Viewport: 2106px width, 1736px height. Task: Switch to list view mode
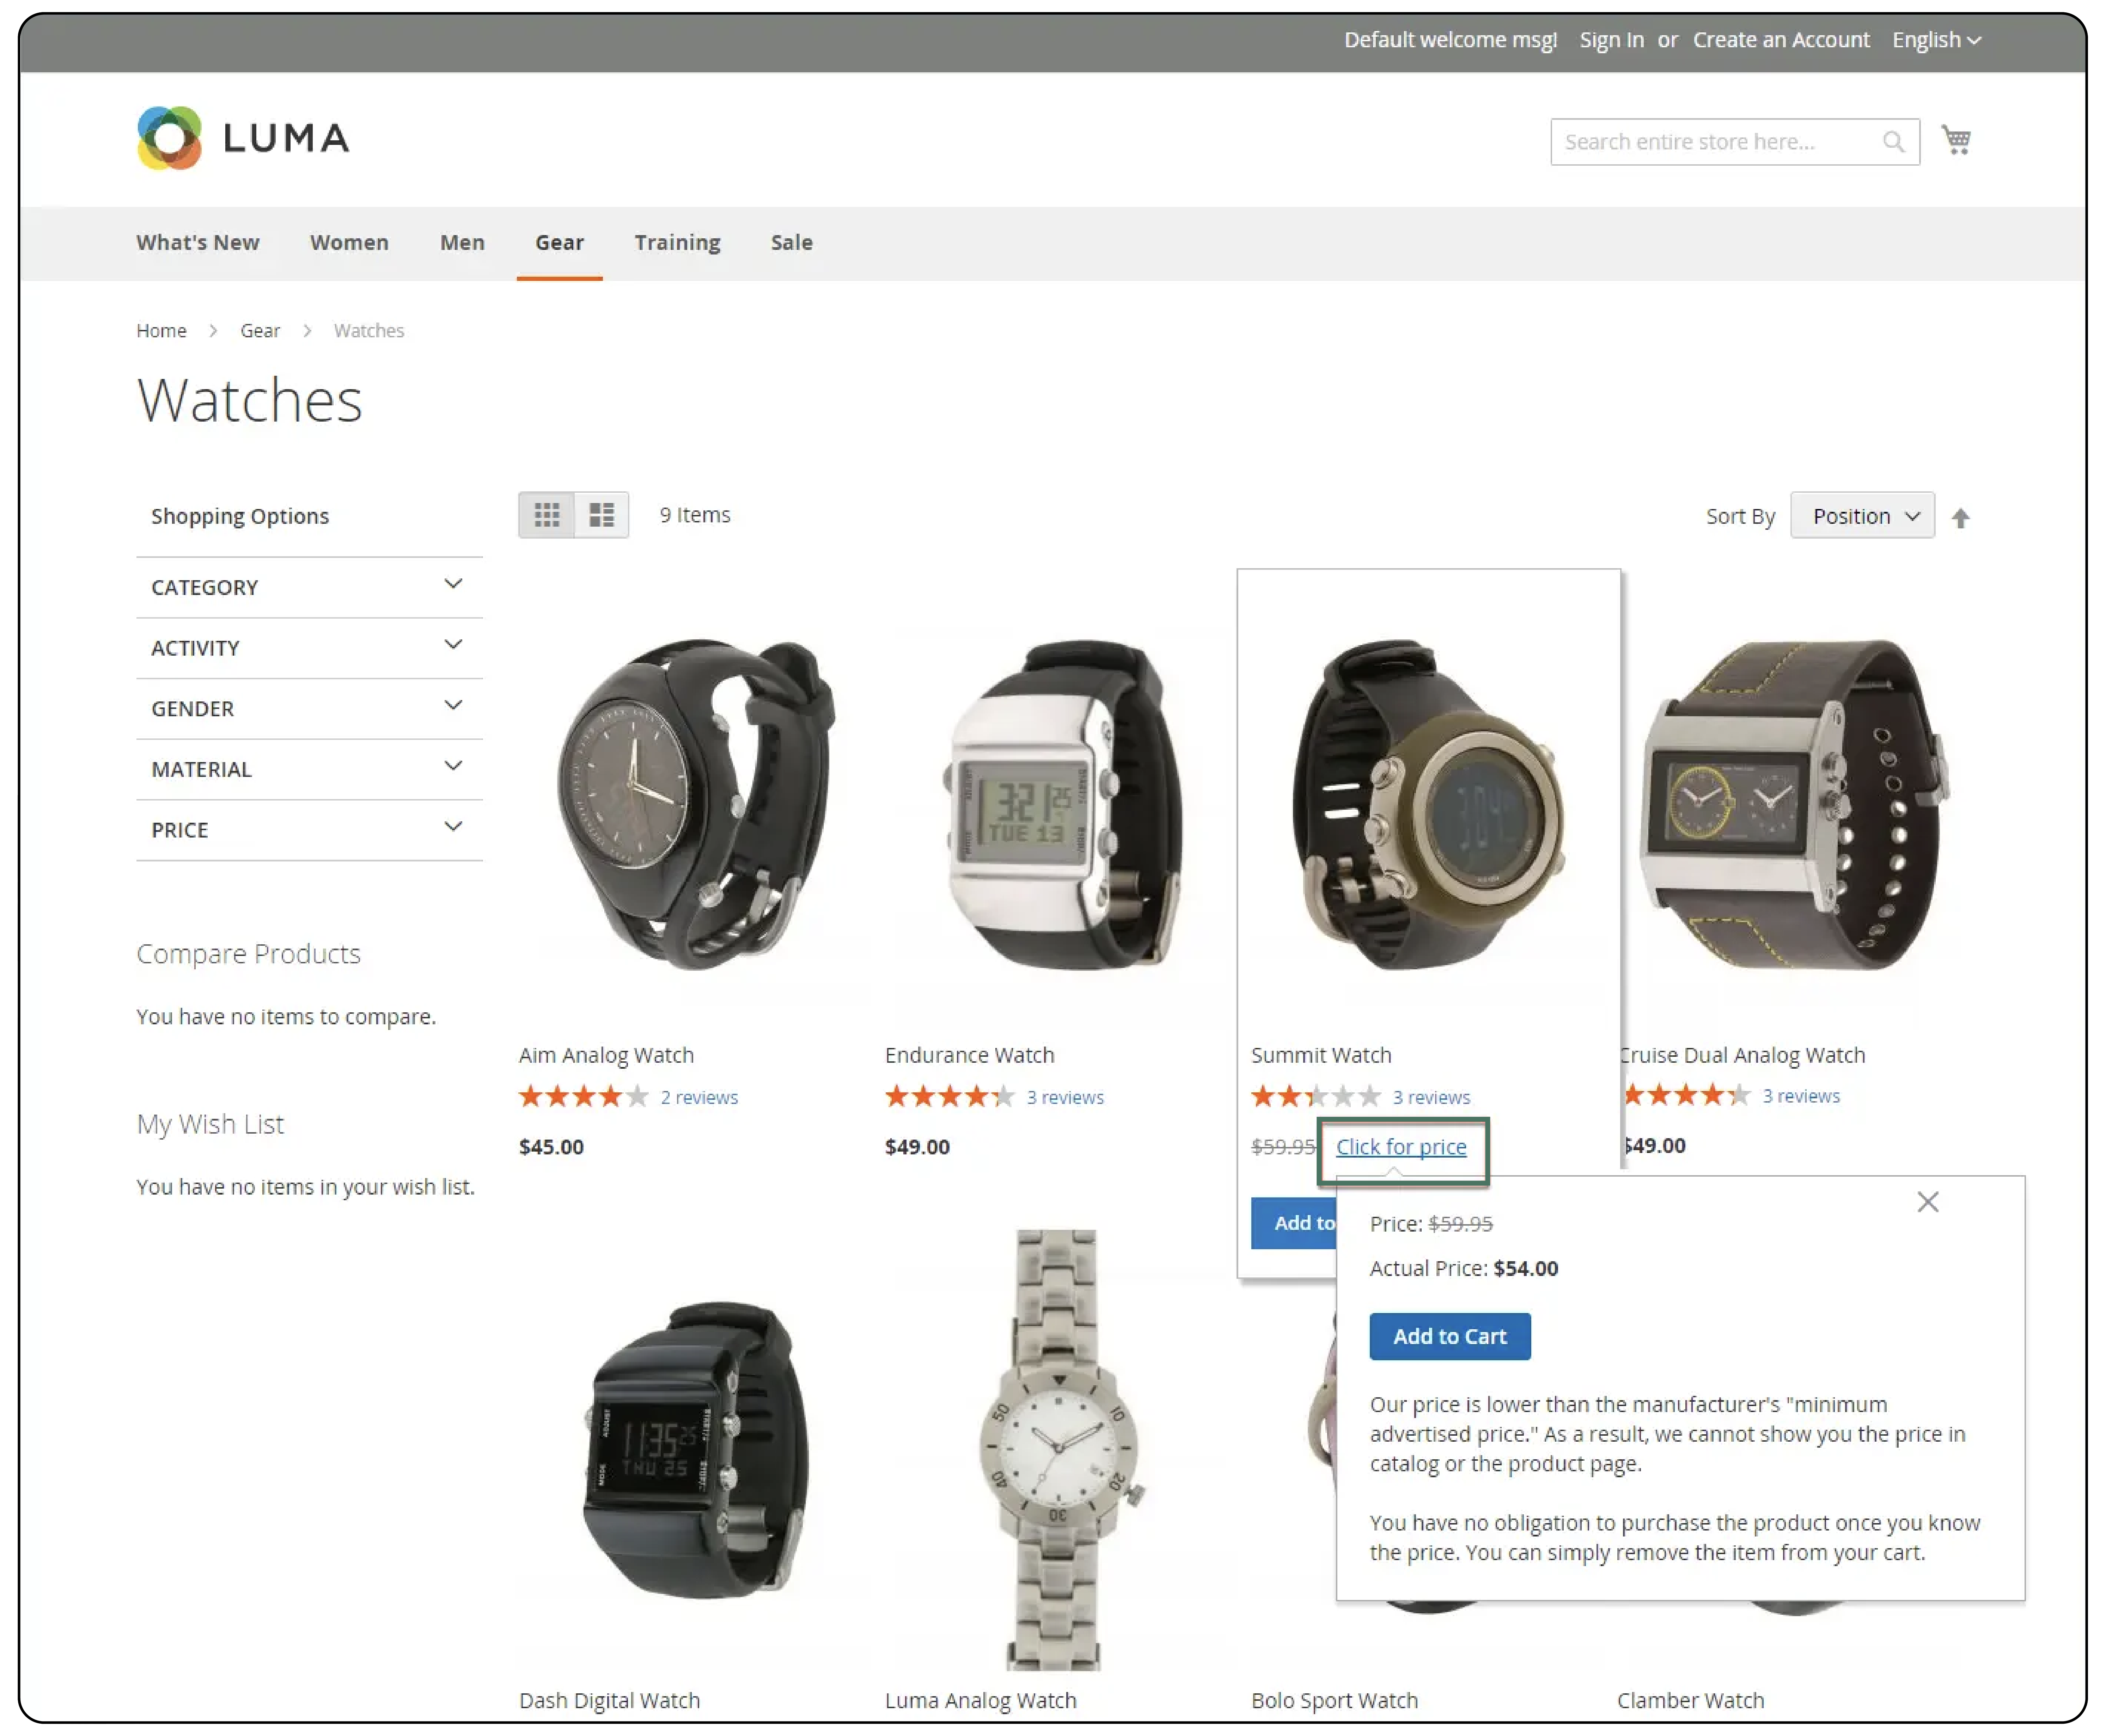tap(601, 515)
